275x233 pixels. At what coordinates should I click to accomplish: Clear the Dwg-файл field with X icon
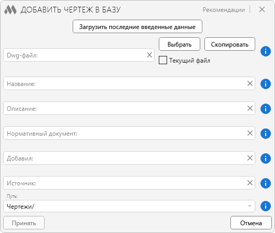pyautogui.click(x=149, y=55)
